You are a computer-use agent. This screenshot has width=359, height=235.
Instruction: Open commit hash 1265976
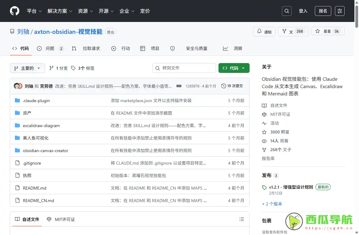coord(192,86)
